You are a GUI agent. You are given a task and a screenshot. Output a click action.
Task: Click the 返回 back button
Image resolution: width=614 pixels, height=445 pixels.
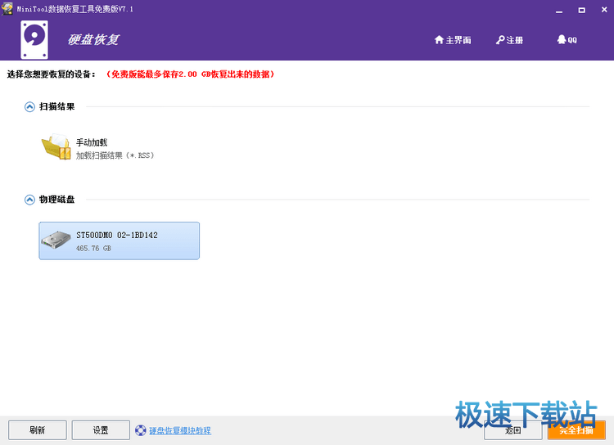point(513,430)
